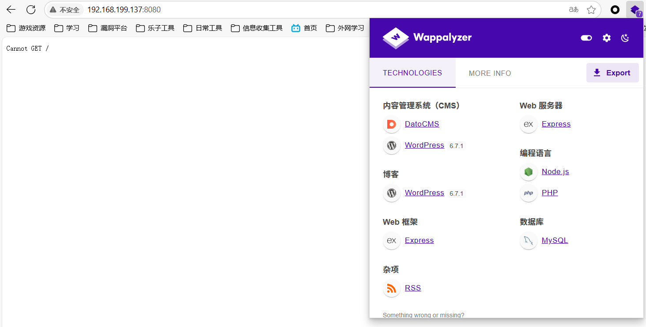Open the DatoCMS link
Image resolution: width=646 pixels, height=327 pixels.
pos(422,124)
